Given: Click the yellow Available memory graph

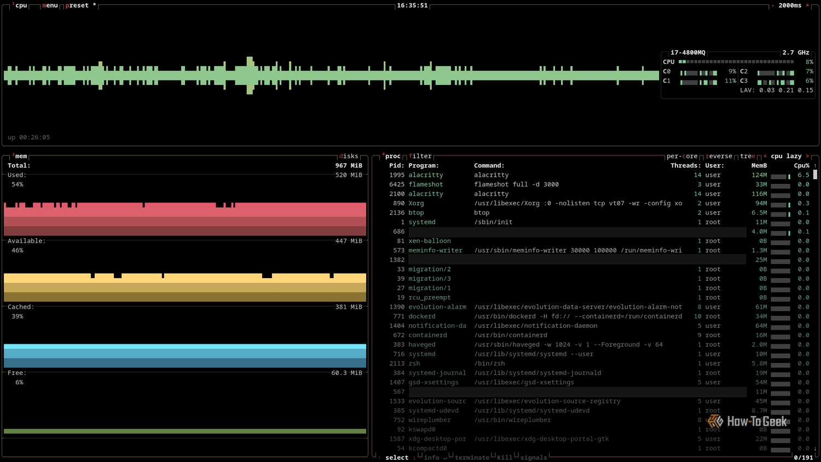Looking at the screenshot, I should coord(185,287).
